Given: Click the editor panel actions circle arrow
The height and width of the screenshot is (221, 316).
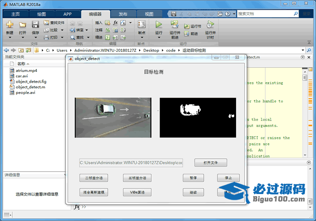Looking at the screenshot, I should point(302,57).
